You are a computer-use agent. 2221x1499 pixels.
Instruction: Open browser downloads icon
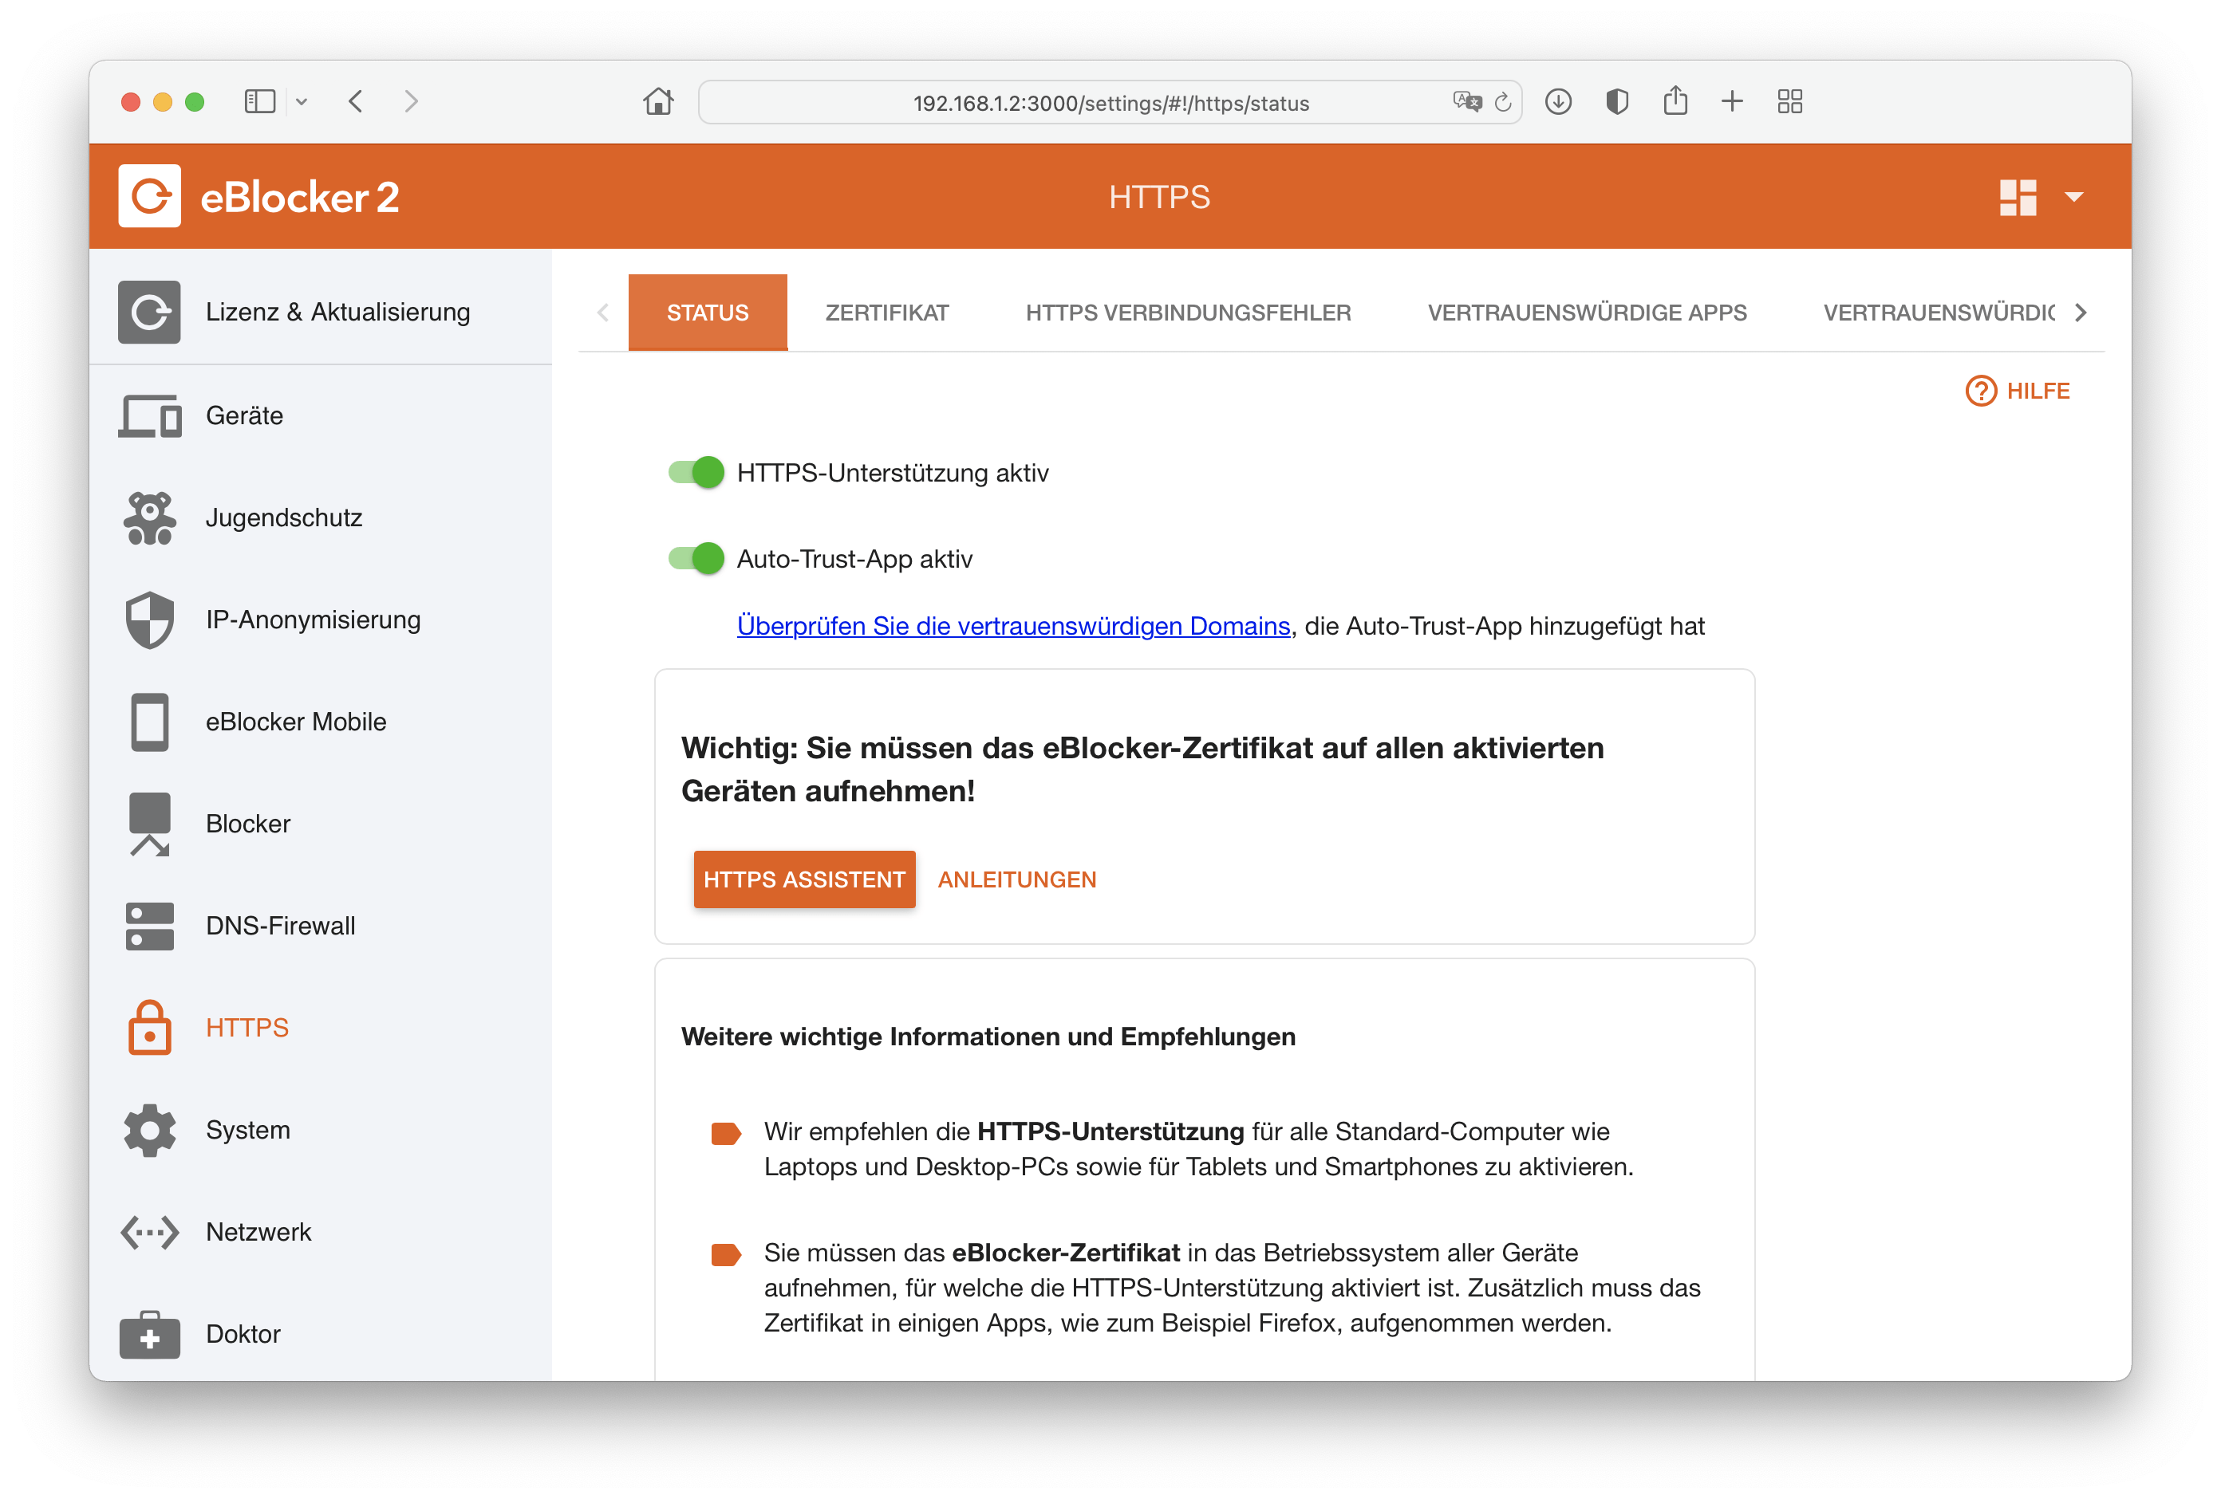tap(1558, 101)
